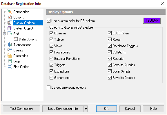The height and width of the screenshot is (115, 167).
Task: Open the Find Option label
Action: (x=21, y=67)
